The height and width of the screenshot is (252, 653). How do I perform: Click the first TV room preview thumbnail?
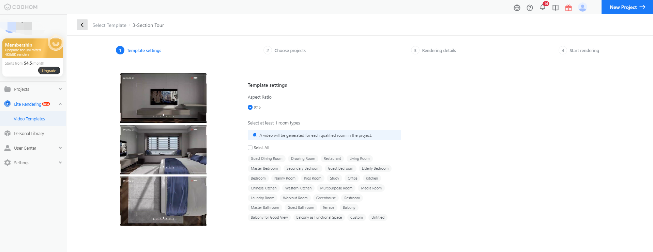click(163, 98)
